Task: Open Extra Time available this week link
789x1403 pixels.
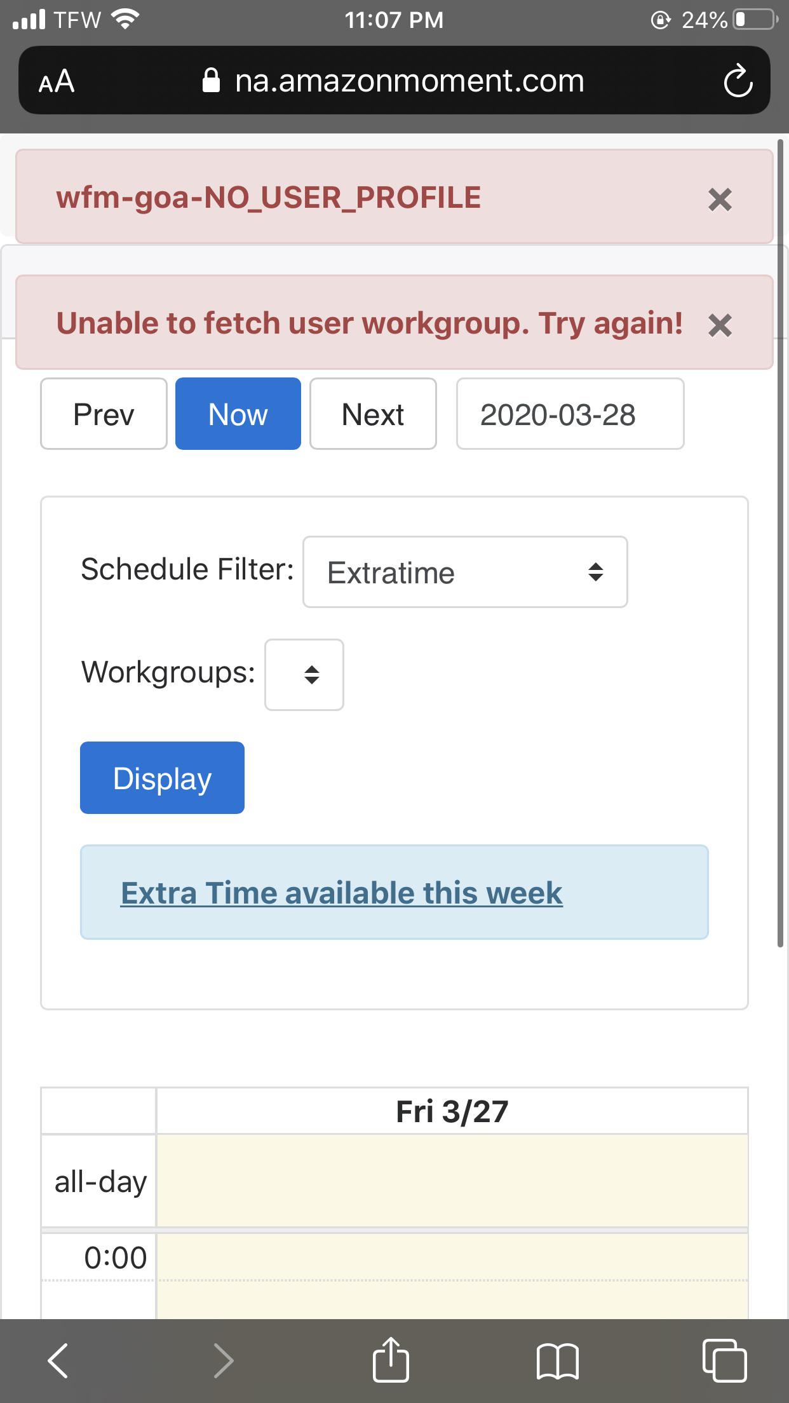Action: [x=342, y=893]
